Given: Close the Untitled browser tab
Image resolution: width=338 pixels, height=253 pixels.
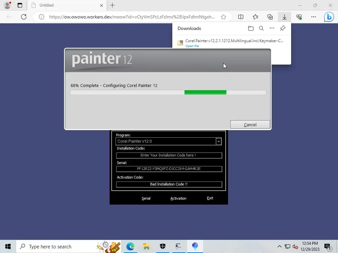Looking at the screenshot, I should coord(101,5).
